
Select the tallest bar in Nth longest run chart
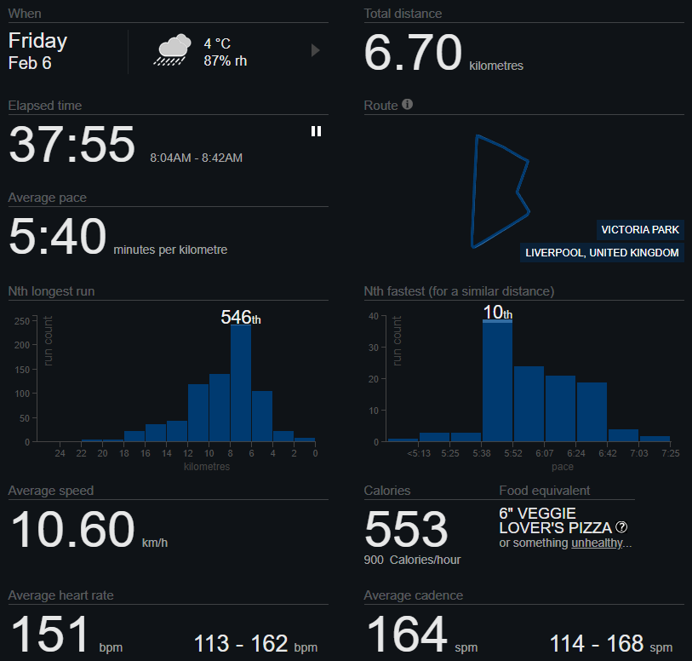coord(241,383)
